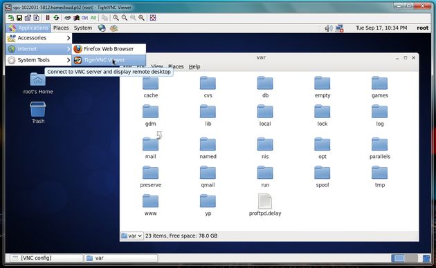Select the qmail folder
Screen dimensions: 436x268
tap(208, 176)
